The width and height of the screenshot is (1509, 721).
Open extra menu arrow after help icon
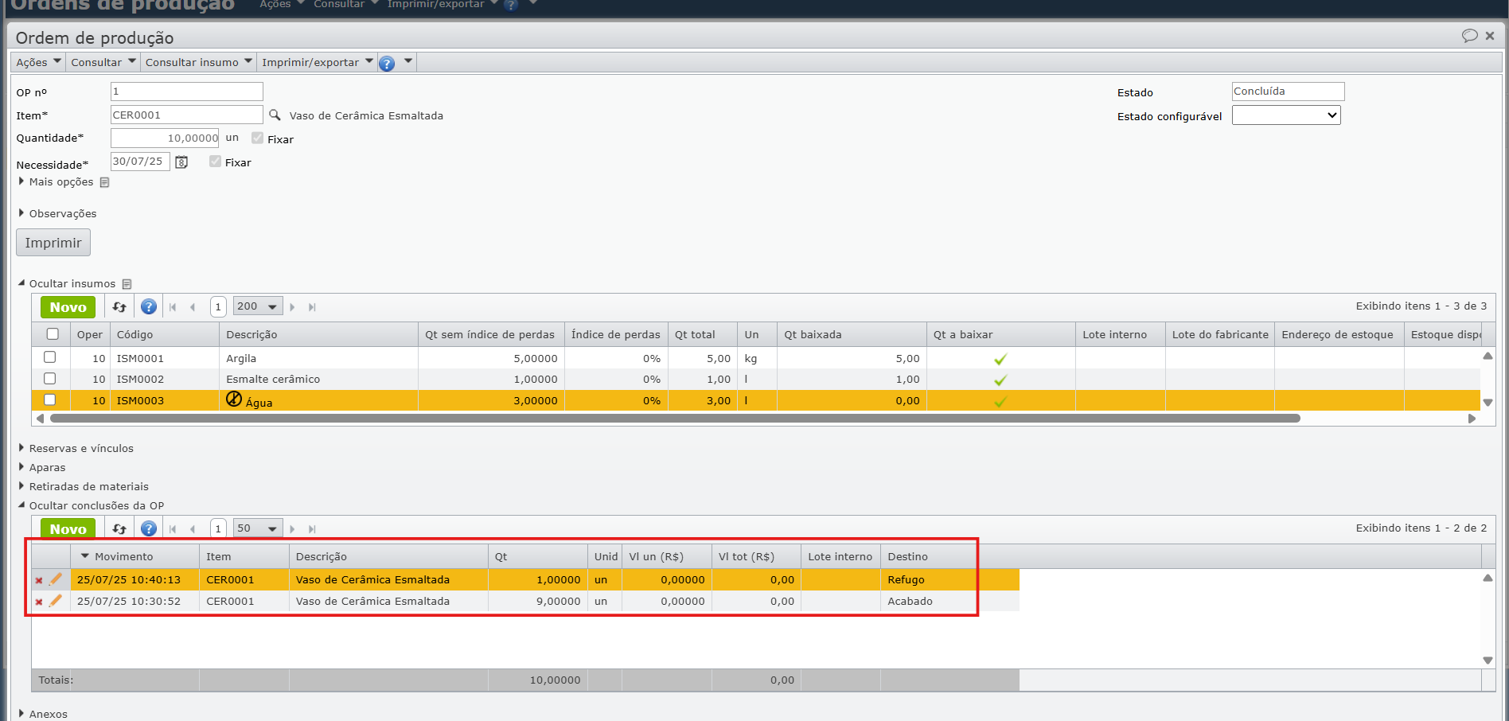coord(408,61)
